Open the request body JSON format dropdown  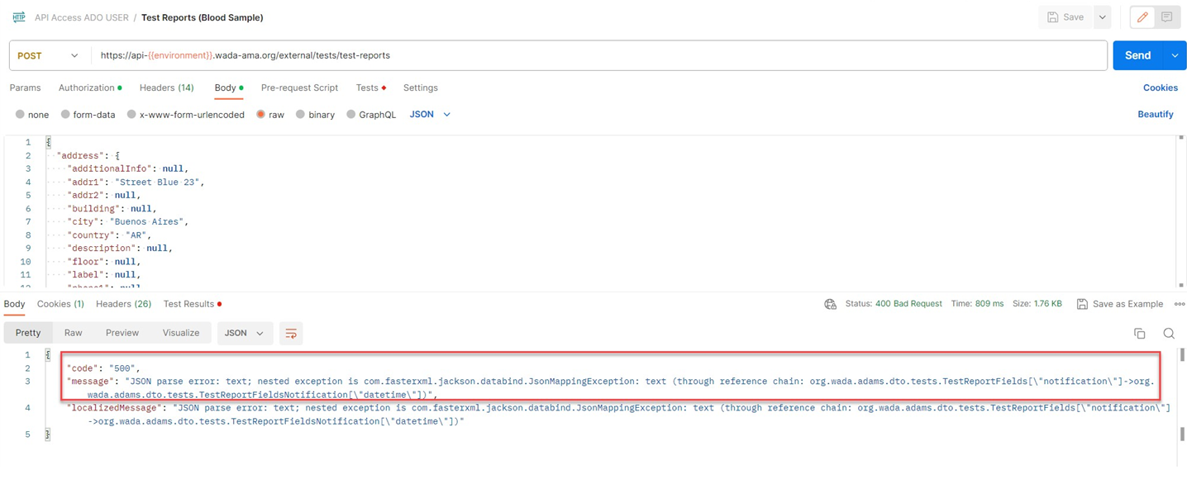tap(430, 115)
